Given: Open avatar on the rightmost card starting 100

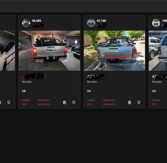Looking at the screenshot, I should [156, 23].
